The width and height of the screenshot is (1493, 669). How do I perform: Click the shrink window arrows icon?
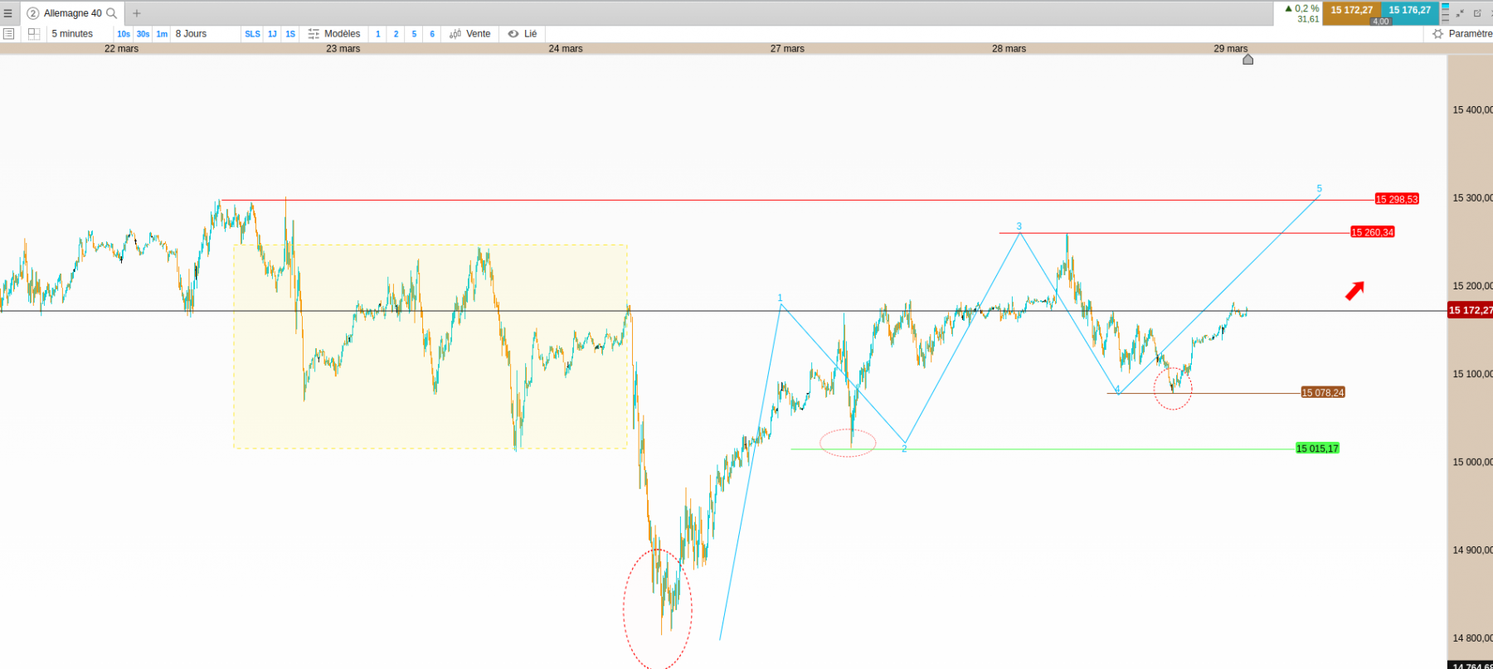1460,13
